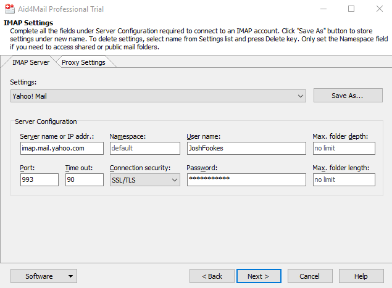Click the Namespace input field
Viewport: 392px width, 288px height.
point(144,149)
